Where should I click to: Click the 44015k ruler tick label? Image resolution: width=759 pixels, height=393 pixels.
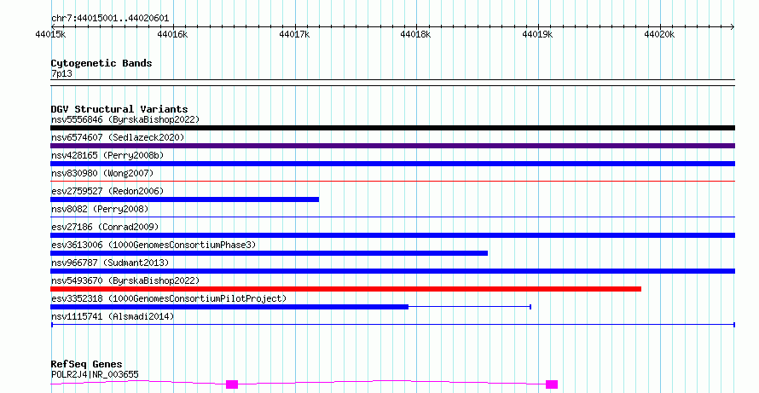tap(50, 34)
